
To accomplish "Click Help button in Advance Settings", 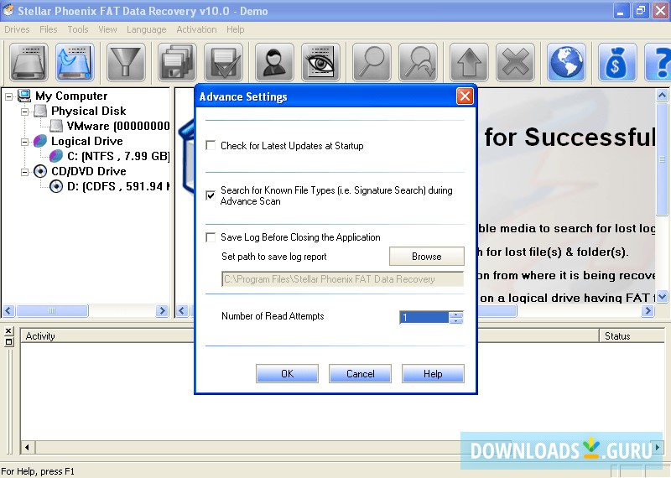I will coord(433,373).
